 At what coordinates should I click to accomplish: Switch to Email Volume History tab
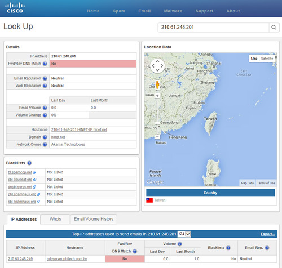[x=94, y=219]
